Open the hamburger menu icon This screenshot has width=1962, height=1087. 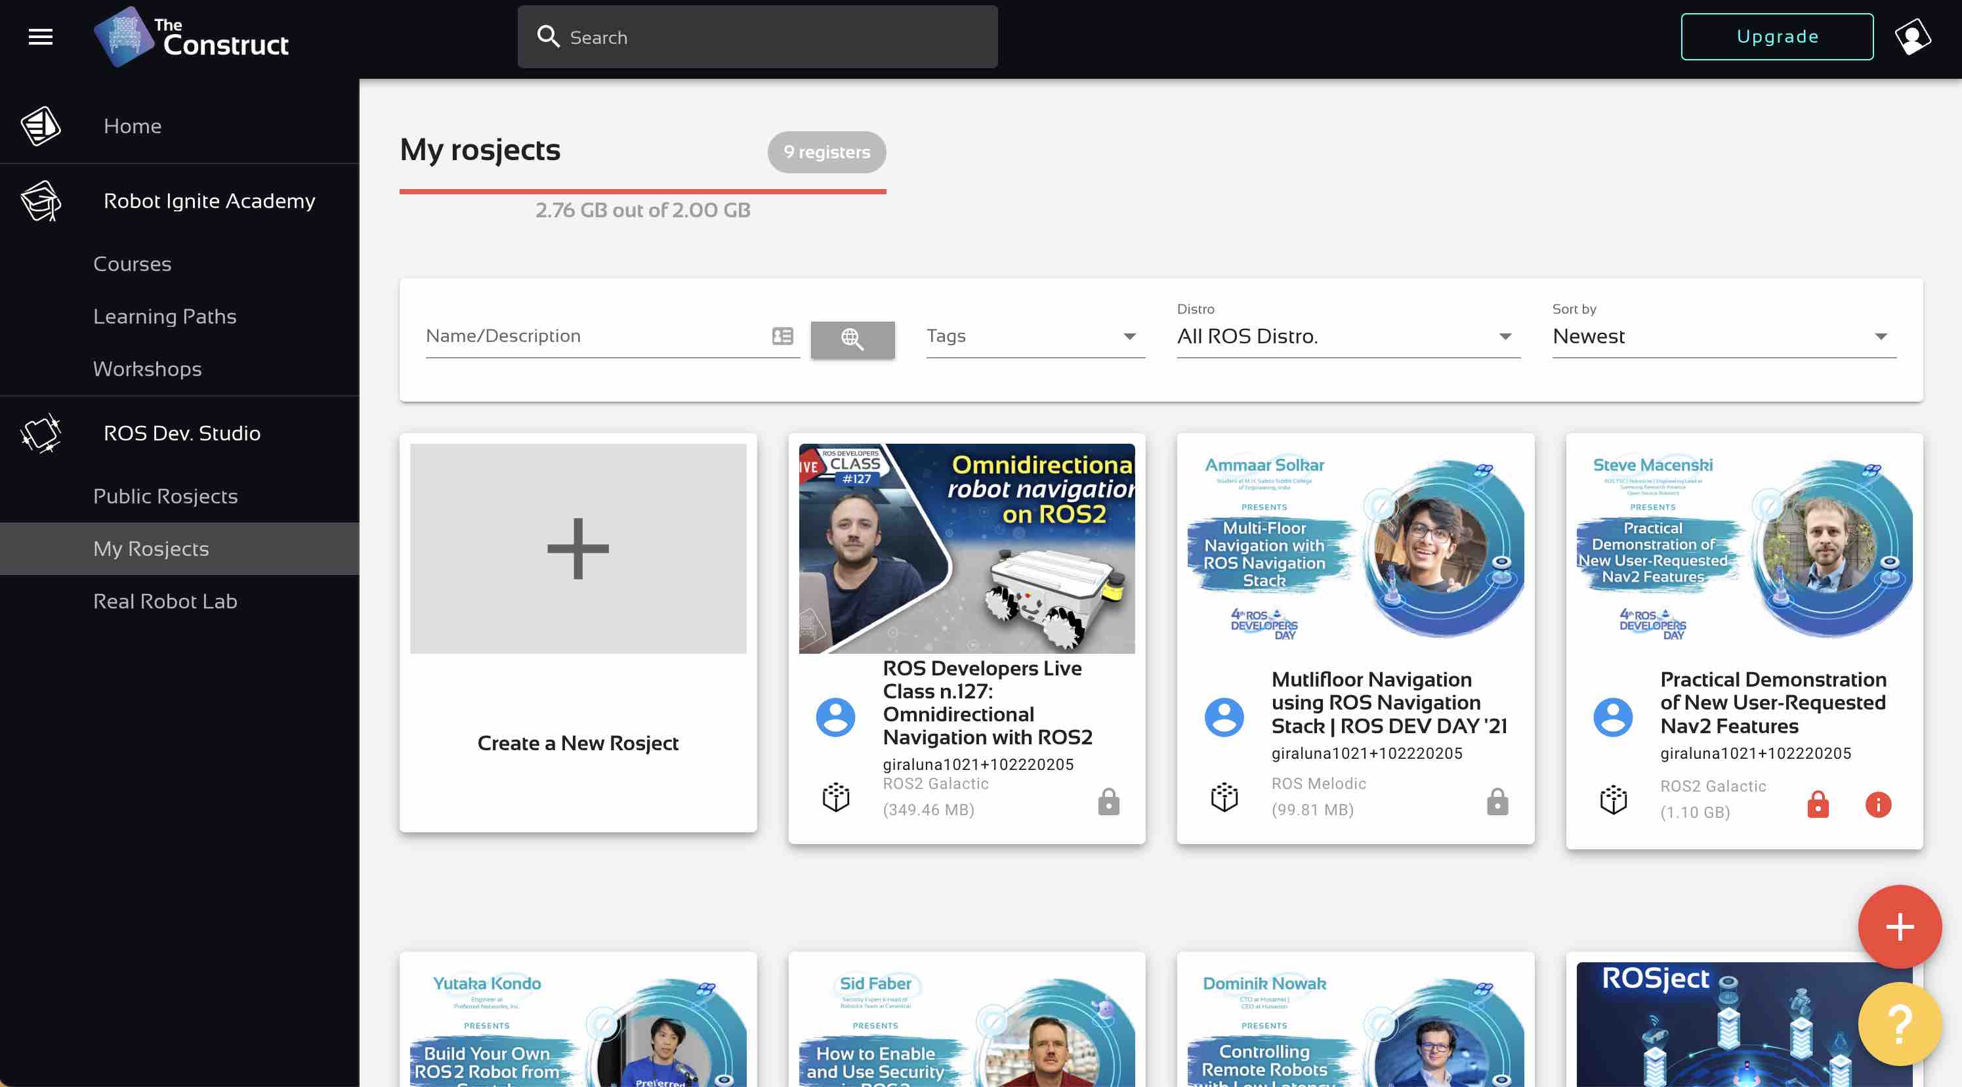41,37
